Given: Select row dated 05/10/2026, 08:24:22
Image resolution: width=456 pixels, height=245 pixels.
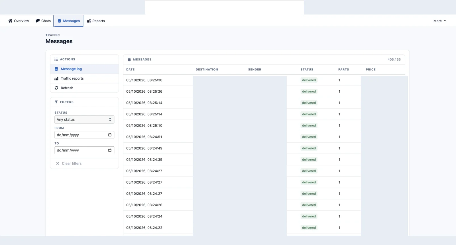Looking at the screenshot, I should tap(264, 228).
